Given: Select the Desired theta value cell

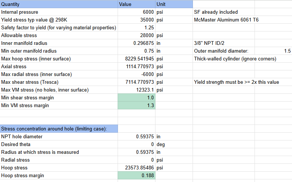Looking at the screenshot, I should coord(136,144).
